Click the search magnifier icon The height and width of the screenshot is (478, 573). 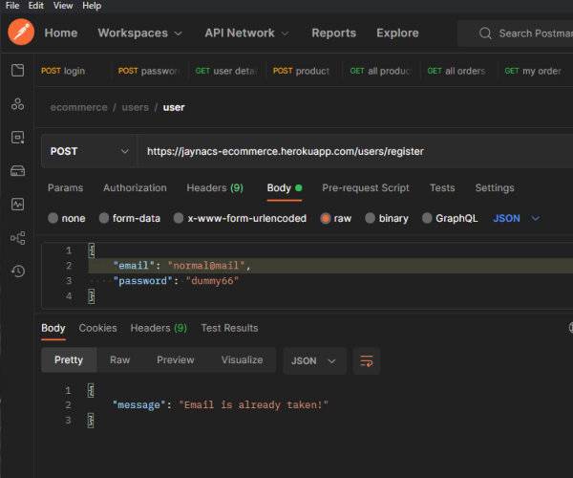click(x=485, y=33)
